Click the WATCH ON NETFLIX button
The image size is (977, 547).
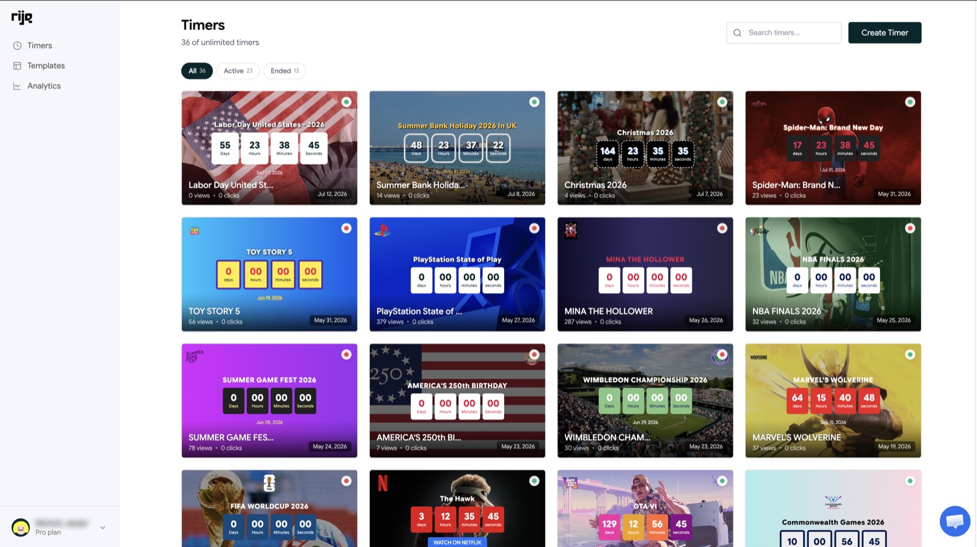tap(457, 542)
